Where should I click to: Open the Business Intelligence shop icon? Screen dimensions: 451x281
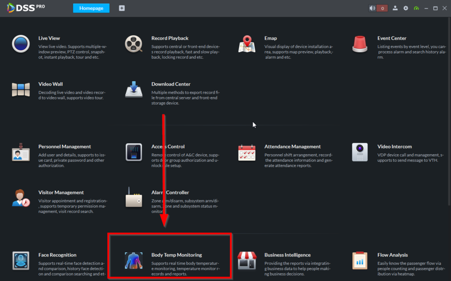[x=247, y=260]
